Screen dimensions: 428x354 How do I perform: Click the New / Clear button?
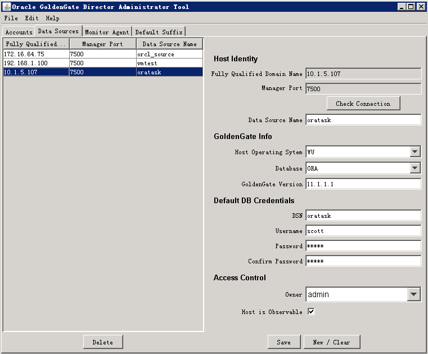click(x=331, y=342)
